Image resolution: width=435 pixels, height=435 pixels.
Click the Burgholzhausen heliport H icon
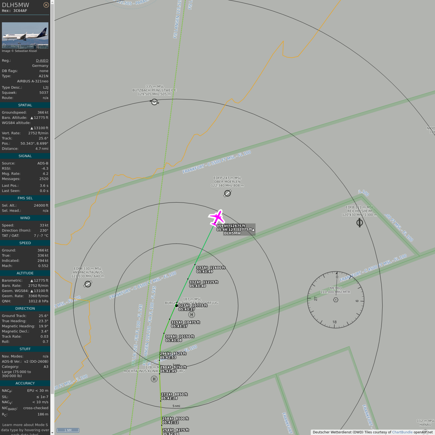pos(192,315)
